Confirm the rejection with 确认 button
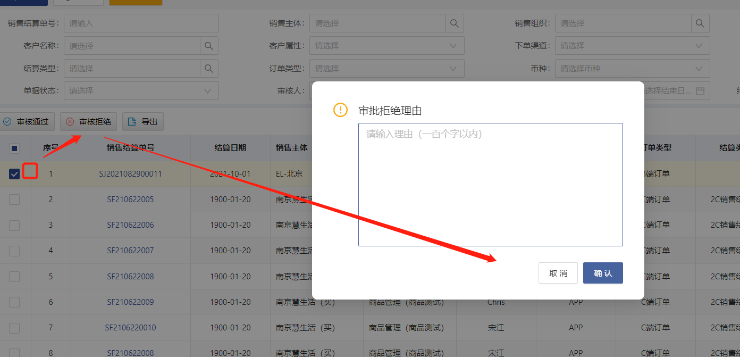The image size is (740, 357). coord(602,273)
